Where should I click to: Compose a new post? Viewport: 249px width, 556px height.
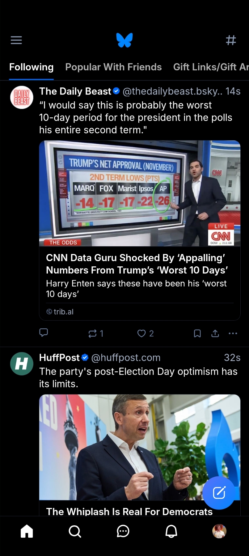pyautogui.click(x=219, y=493)
